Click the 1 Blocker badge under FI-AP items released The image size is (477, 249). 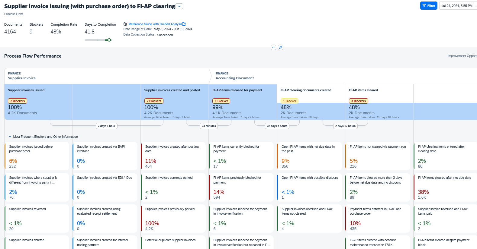221,101
